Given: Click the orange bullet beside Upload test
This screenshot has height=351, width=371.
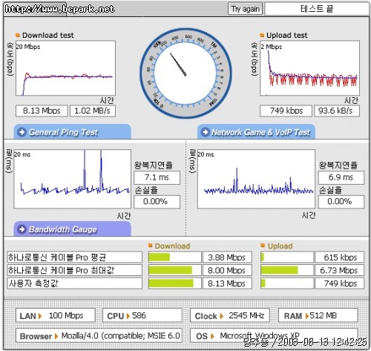Looking at the screenshot, I should (x=262, y=35).
